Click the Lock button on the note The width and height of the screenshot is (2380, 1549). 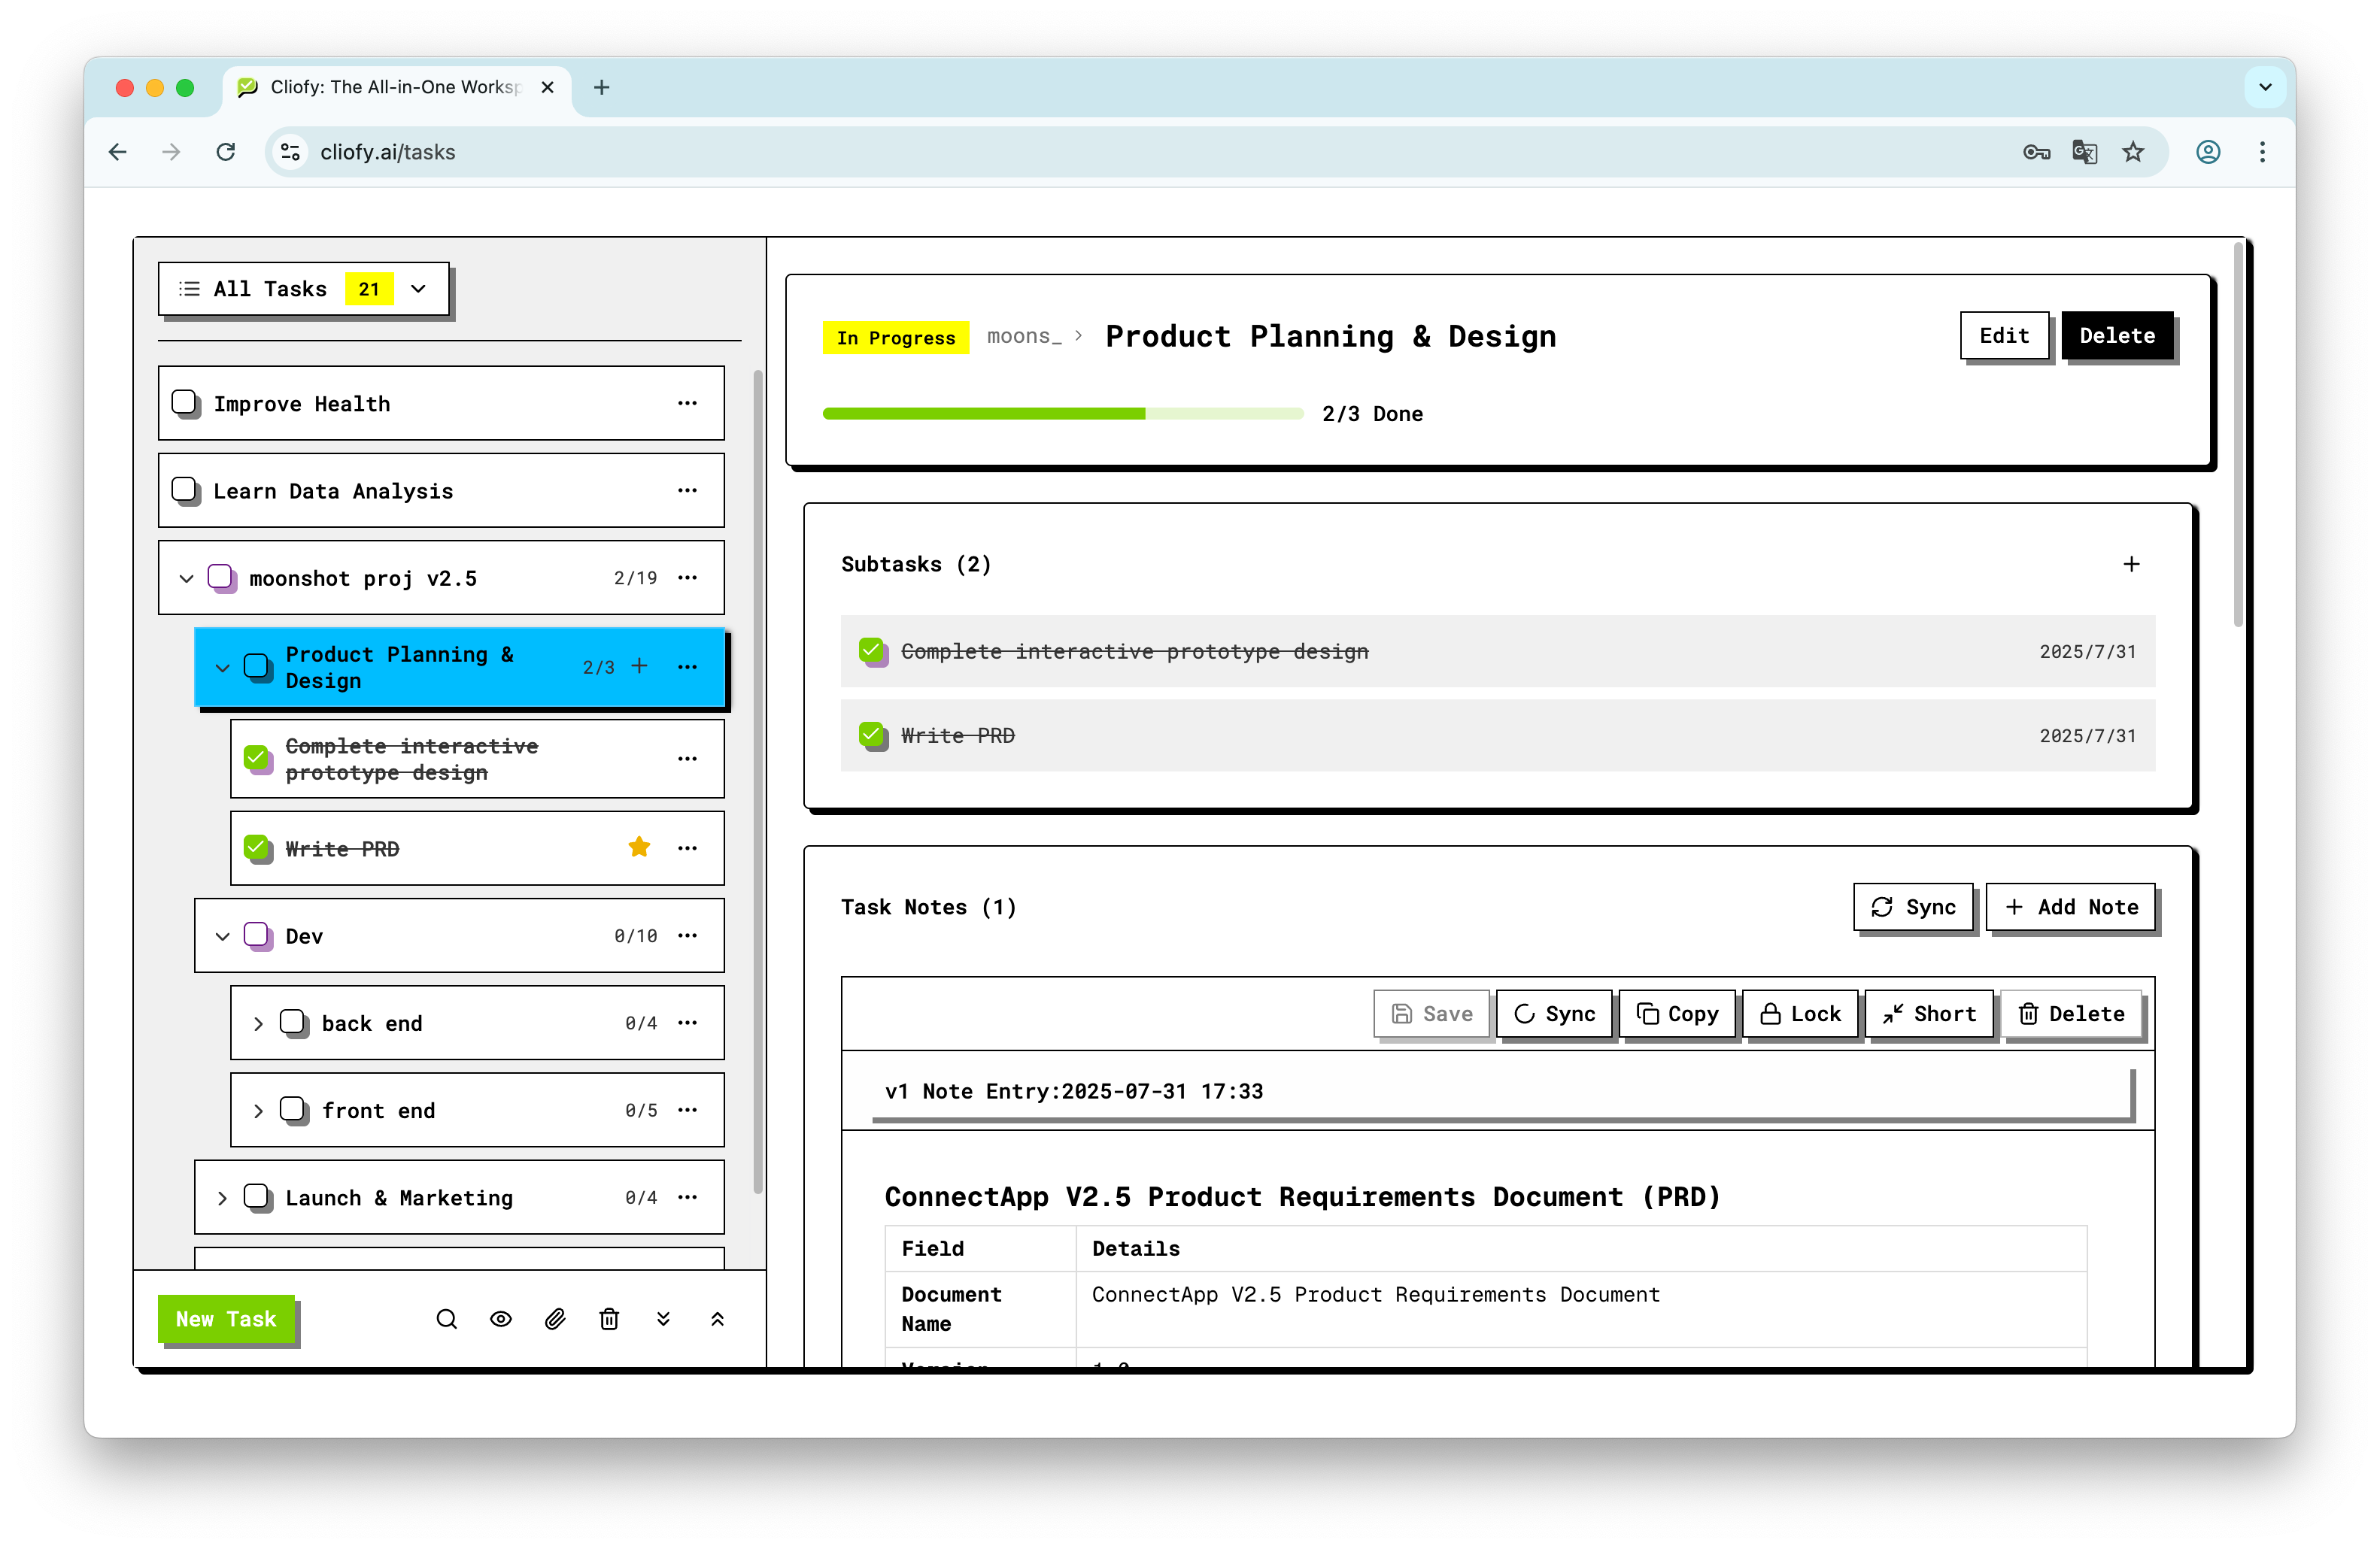click(1800, 1014)
